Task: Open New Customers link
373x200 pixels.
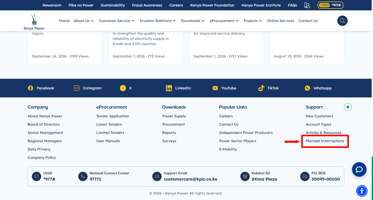Action: point(319,116)
